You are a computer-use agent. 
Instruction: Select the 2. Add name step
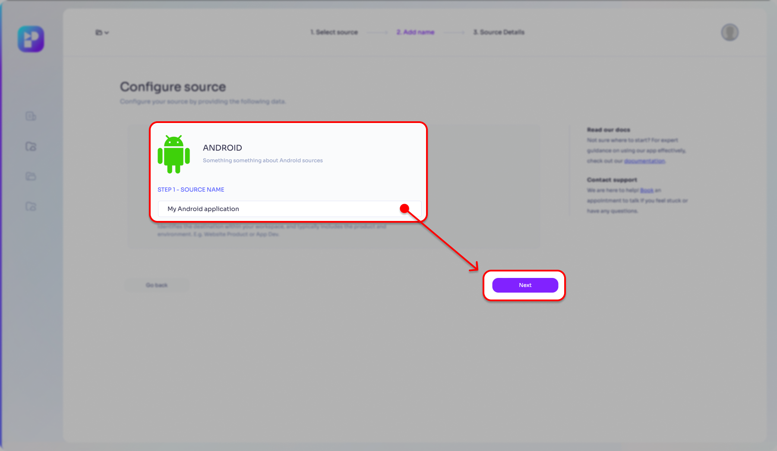415,32
